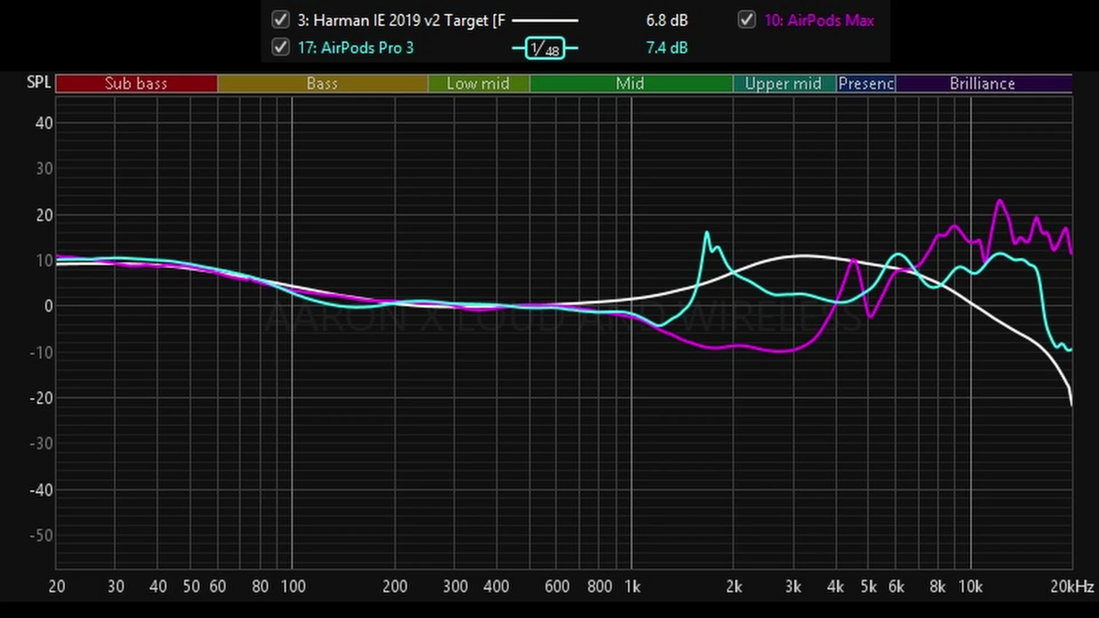Viewport: 1099px width, 618px height.
Task: Click the -20 dB axis tick label
Action: (41, 398)
